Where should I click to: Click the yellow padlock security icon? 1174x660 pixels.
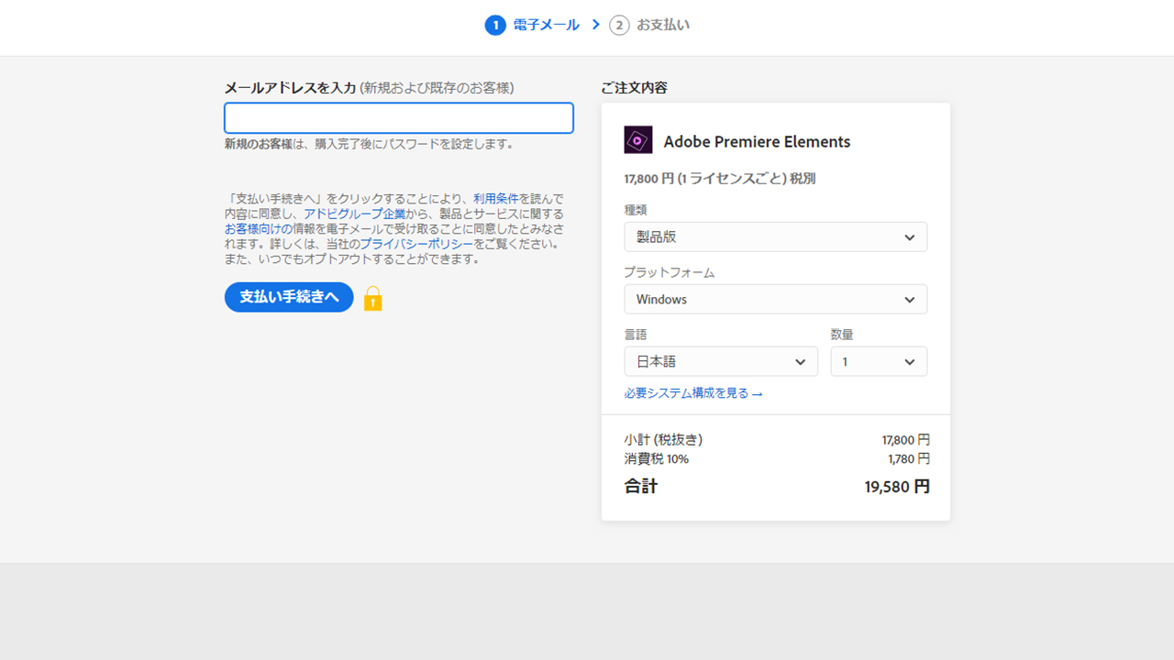tap(372, 298)
